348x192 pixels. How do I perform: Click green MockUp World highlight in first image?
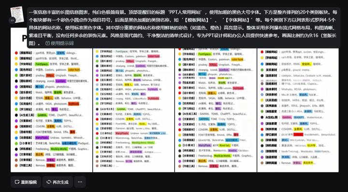(x=59, y=149)
